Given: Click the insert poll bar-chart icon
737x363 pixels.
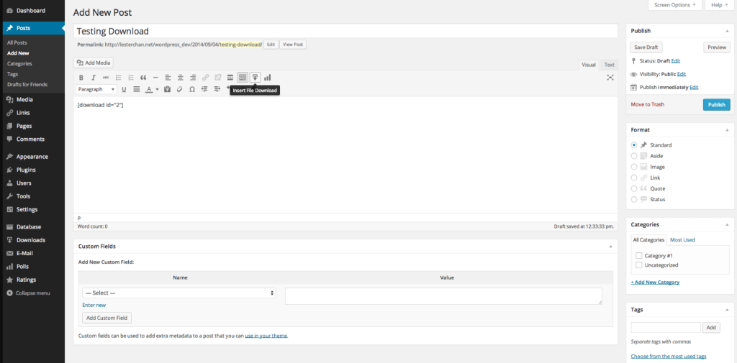Looking at the screenshot, I should [x=268, y=78].
